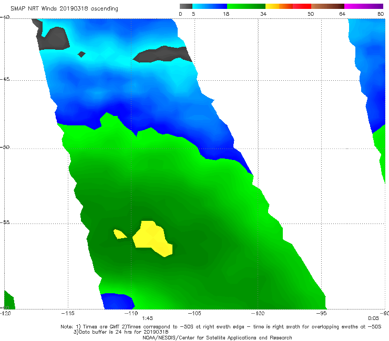Viewport: 389px width, 341px height.
Task: Click the swath time label '0:05'
Action: tap(373, 318)
